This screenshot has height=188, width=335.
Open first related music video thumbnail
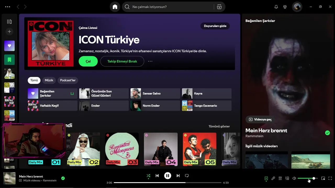pyautogui.click(x=267, y=160)
